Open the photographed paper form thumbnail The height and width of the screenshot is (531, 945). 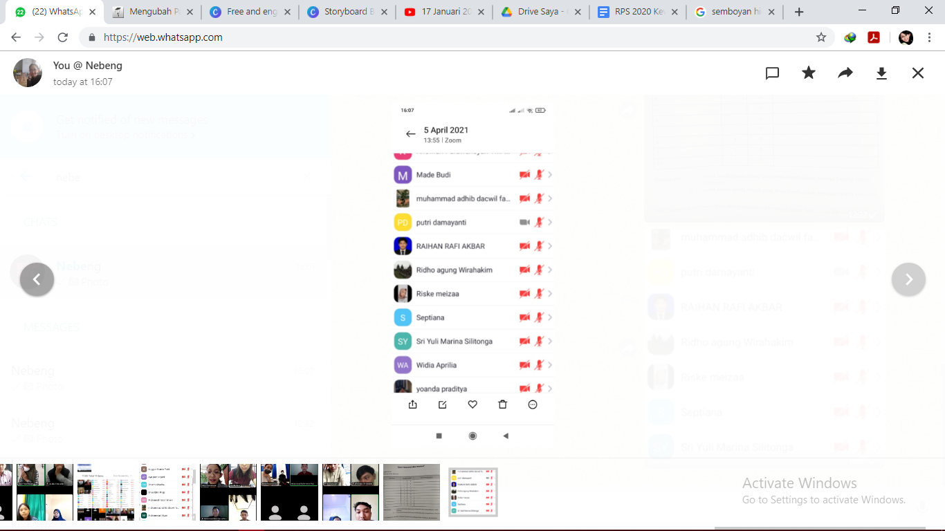click(x=412, y=492)
